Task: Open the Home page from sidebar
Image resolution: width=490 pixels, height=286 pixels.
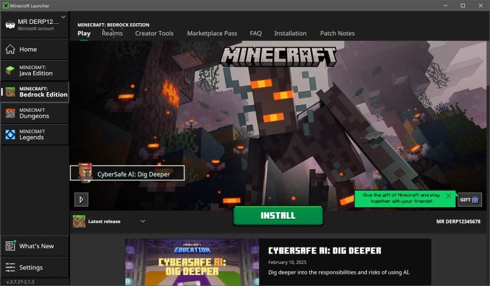Action: [35, 50]
